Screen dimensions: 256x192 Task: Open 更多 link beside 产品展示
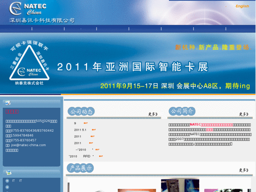[244, 170]
